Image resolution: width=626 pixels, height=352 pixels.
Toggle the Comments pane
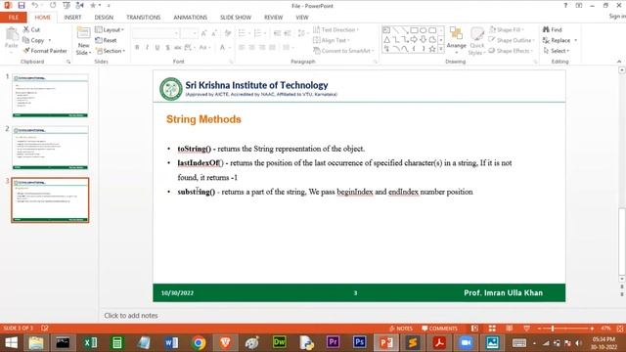439,329
